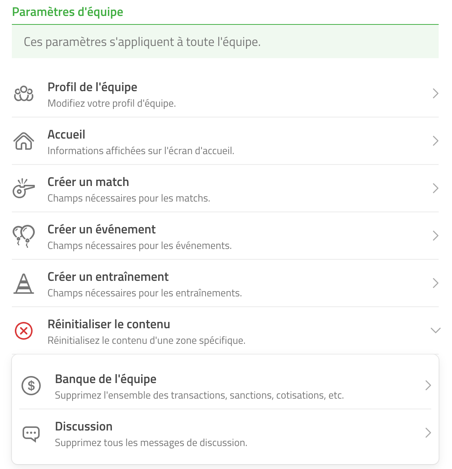Open the Créer un entraînement settings

point(225,283)
